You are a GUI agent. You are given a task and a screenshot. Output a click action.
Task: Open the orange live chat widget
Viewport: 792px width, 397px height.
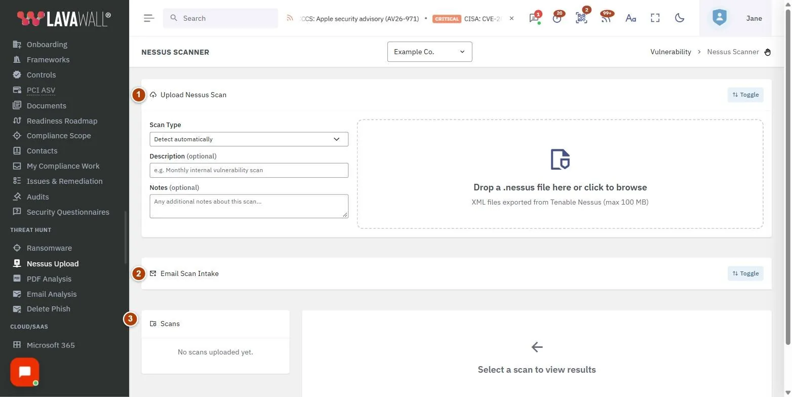(25, 373)
